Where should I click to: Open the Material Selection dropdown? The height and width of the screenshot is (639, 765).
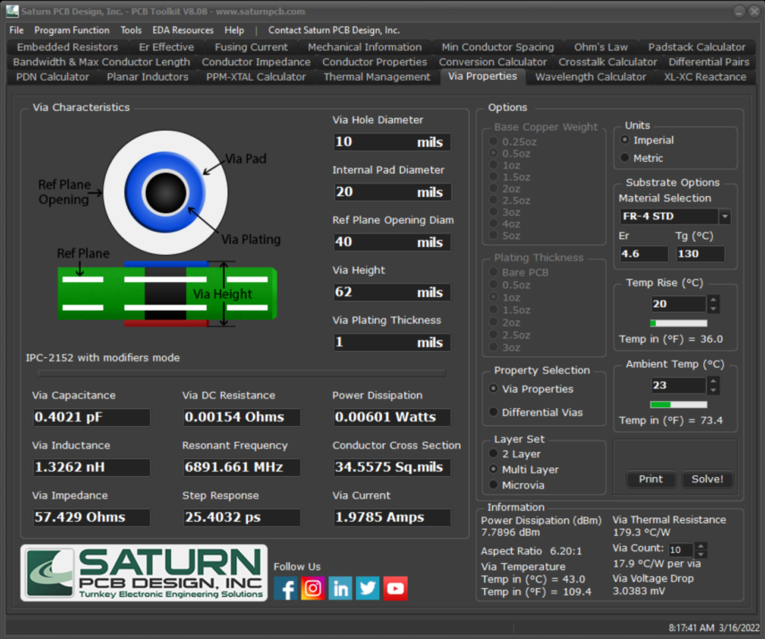coord(724,216)
